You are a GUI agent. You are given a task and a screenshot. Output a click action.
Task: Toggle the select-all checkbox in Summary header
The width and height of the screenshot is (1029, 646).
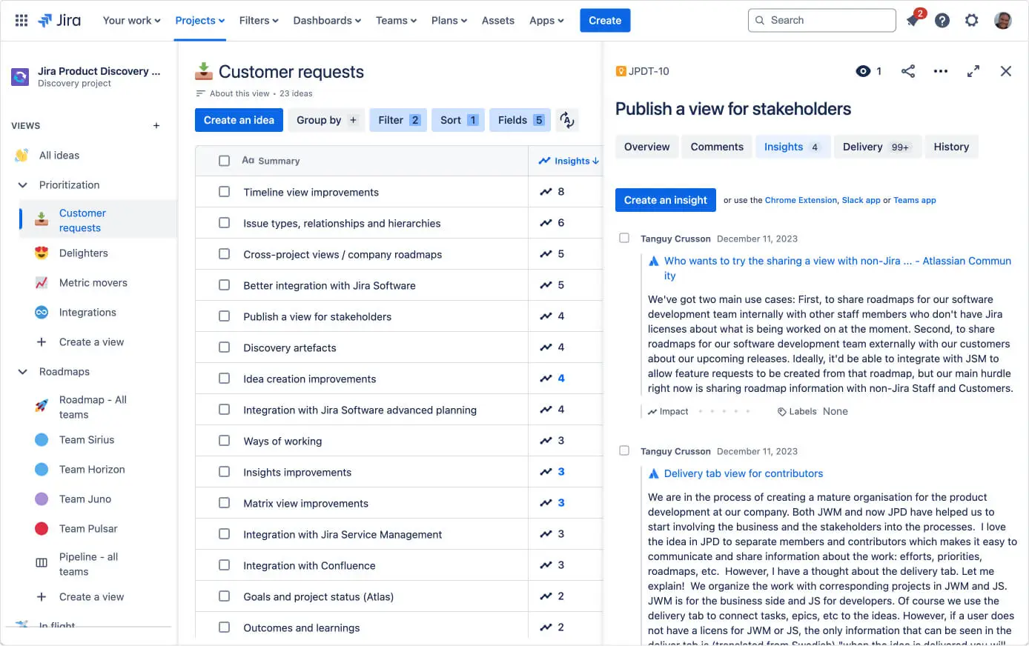[224, 161]
